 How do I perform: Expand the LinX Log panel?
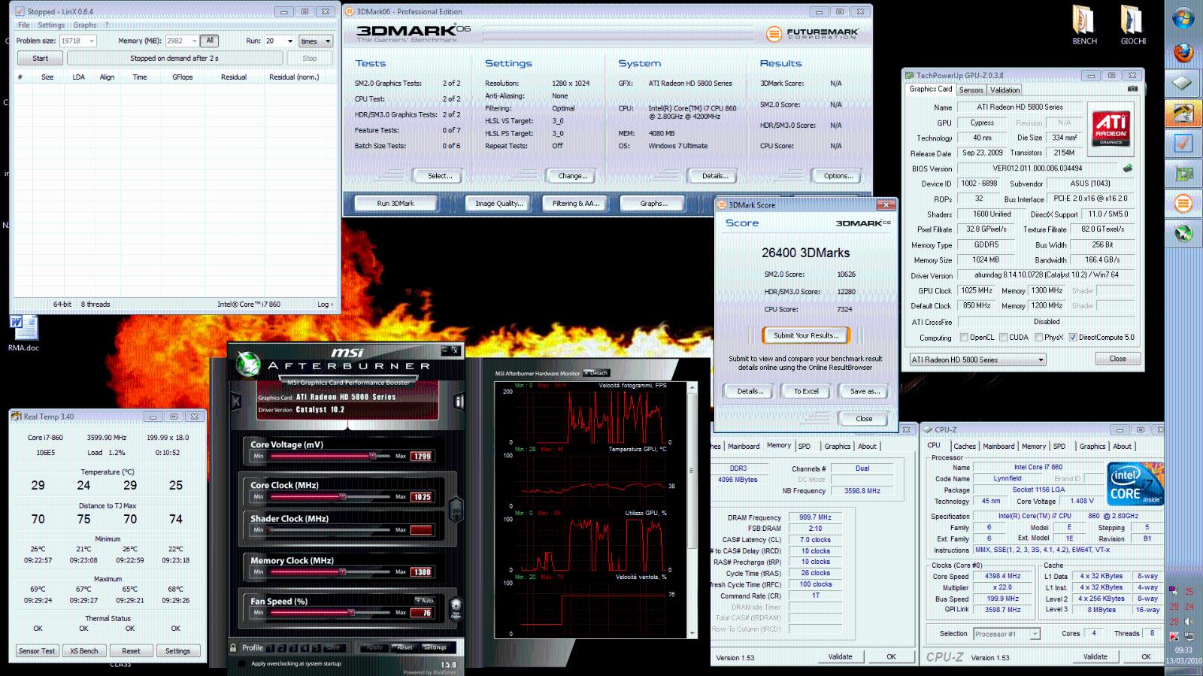click(x=325, y=305)
